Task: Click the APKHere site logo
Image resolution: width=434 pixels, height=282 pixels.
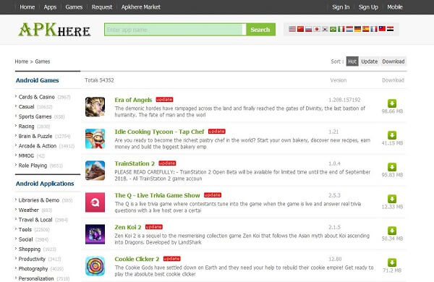Action: click(x=54, y=30)
